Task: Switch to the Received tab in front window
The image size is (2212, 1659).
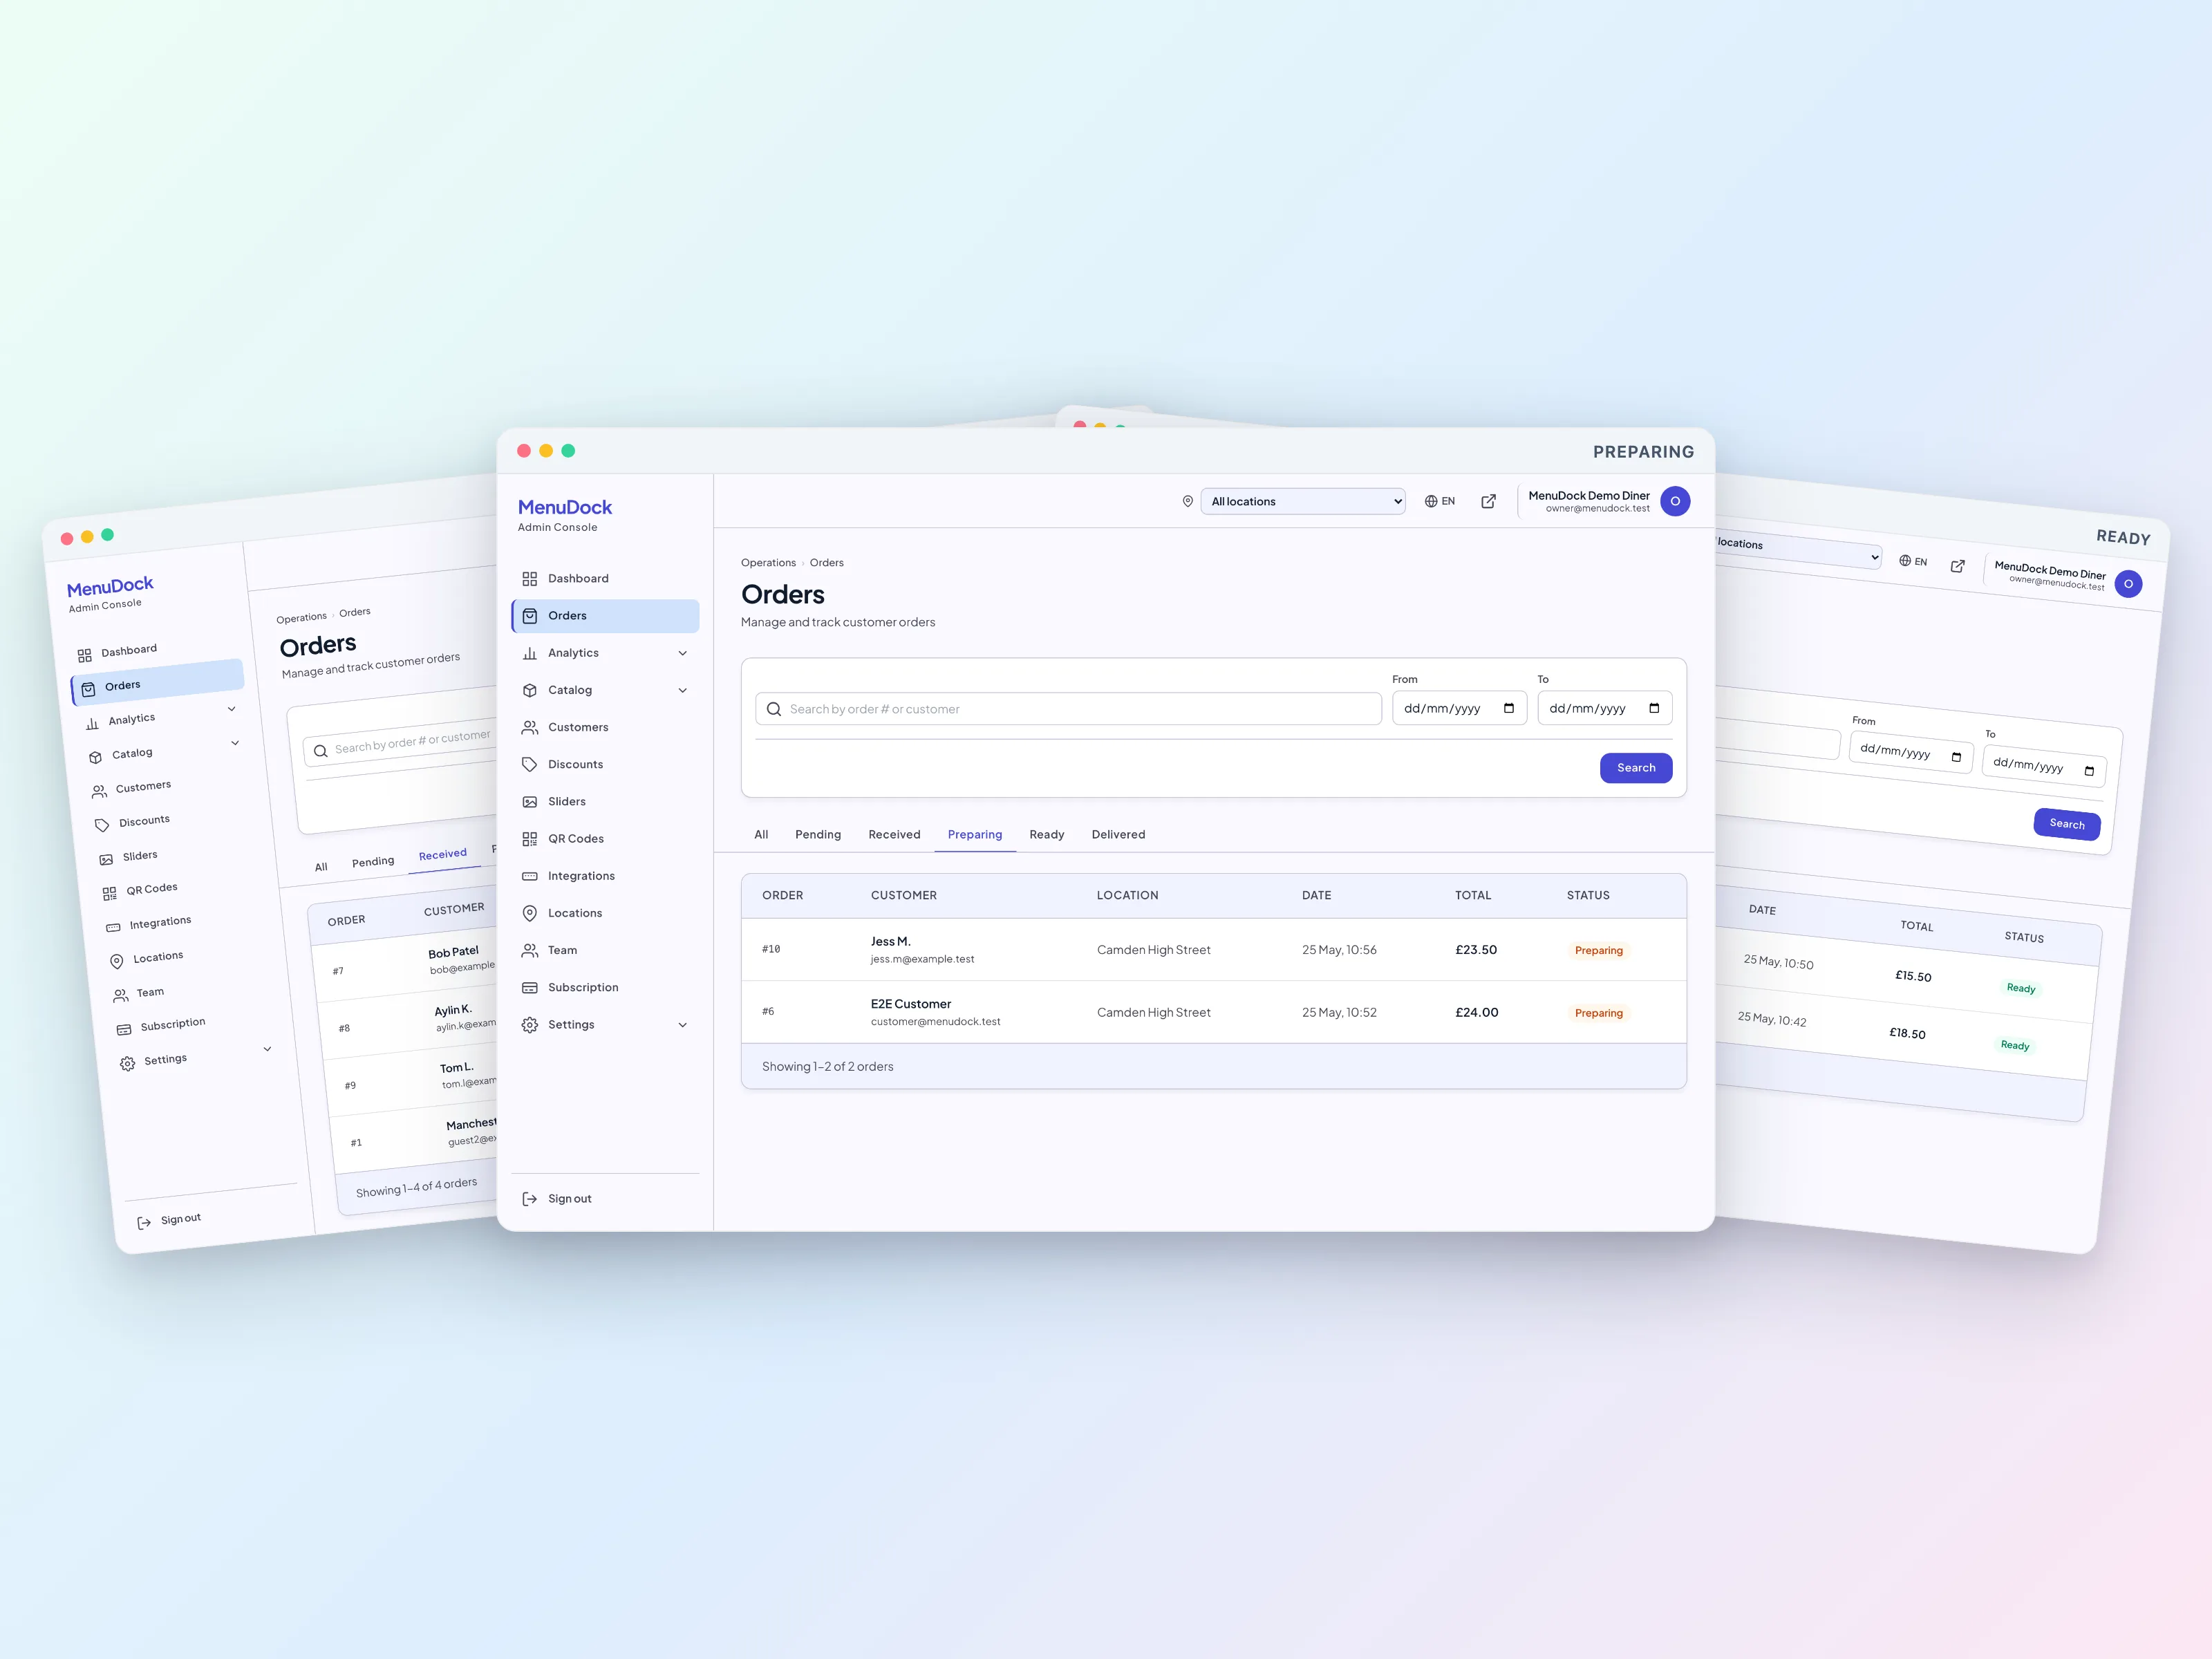Action: (894, 834)
